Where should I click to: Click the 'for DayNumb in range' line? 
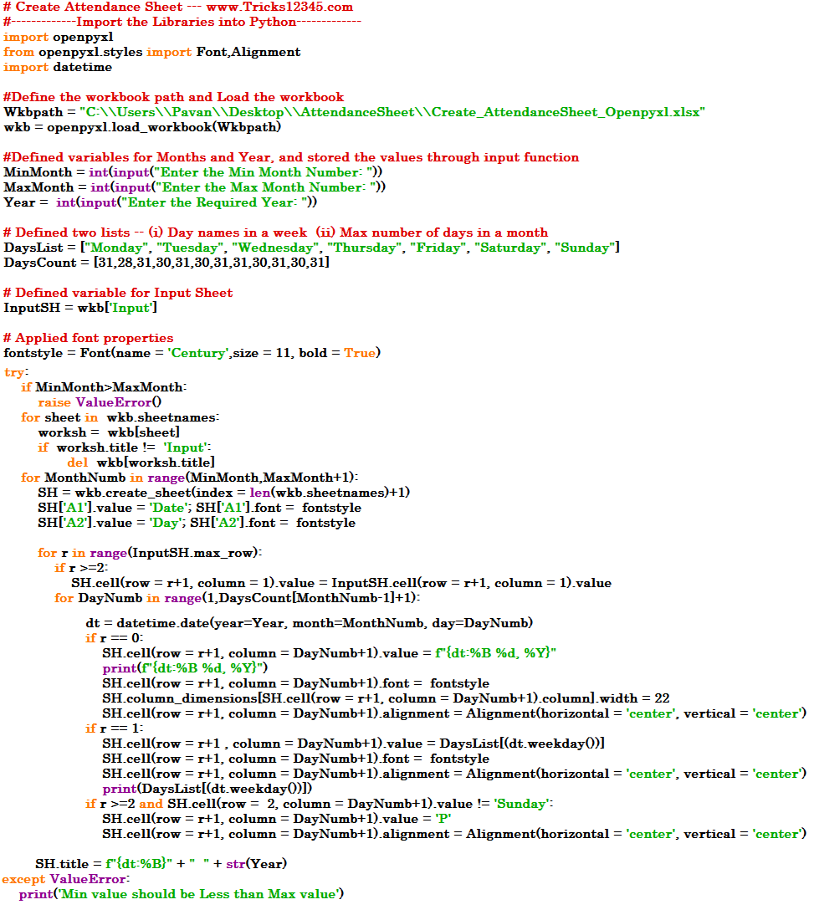pos(238,598)
